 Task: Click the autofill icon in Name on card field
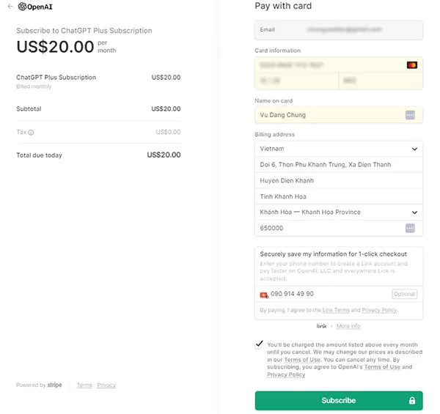click(410, 115)
